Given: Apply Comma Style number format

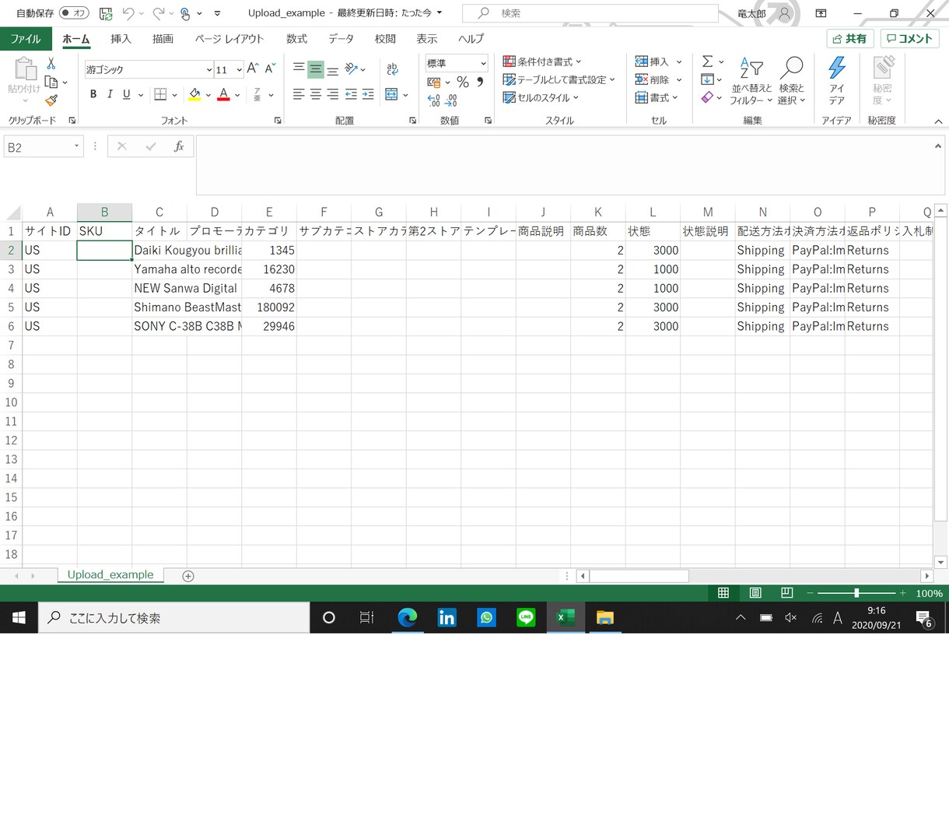Looking at the screenshot, I should [480, 82].
